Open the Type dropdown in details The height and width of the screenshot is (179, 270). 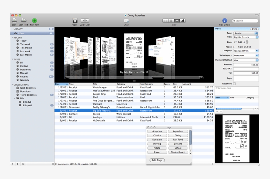pyautogui.click(x=246, y=33)
